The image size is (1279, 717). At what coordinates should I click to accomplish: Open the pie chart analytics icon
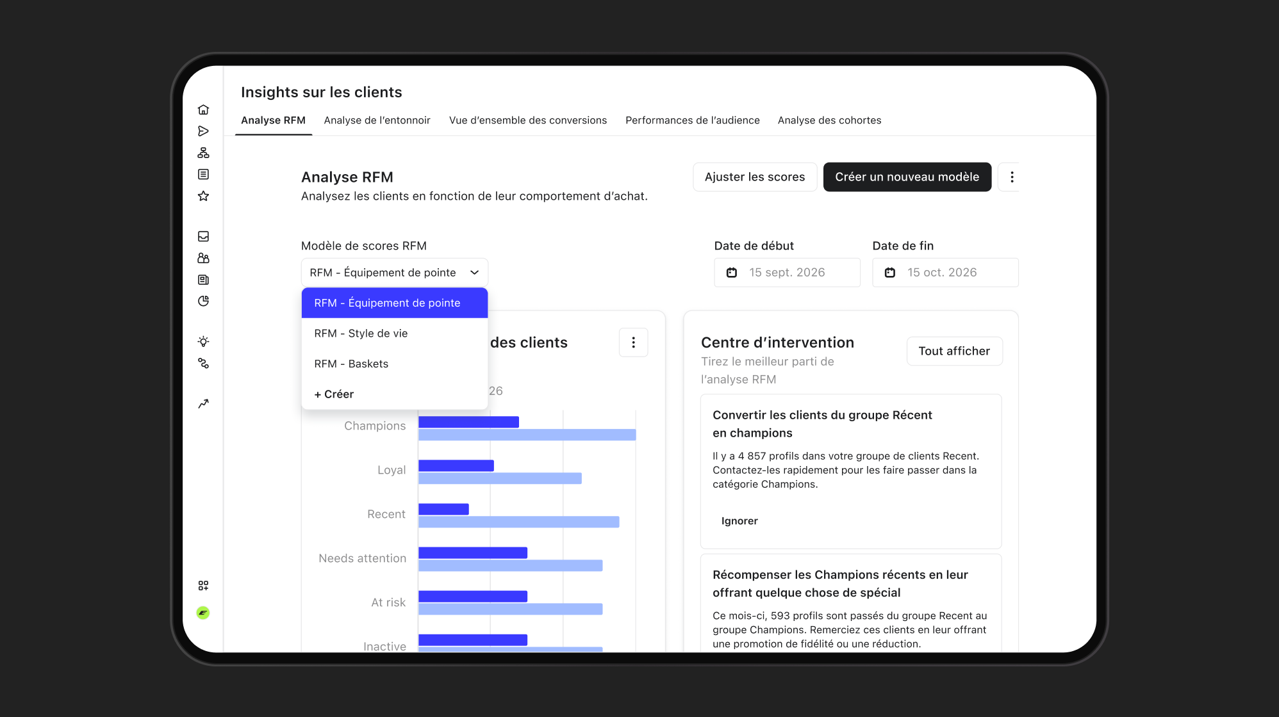point(203,301)
